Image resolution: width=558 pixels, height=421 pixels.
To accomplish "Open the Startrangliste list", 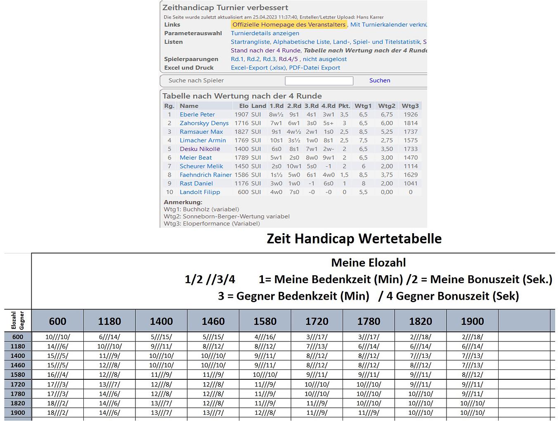I will tap(250, 42).
